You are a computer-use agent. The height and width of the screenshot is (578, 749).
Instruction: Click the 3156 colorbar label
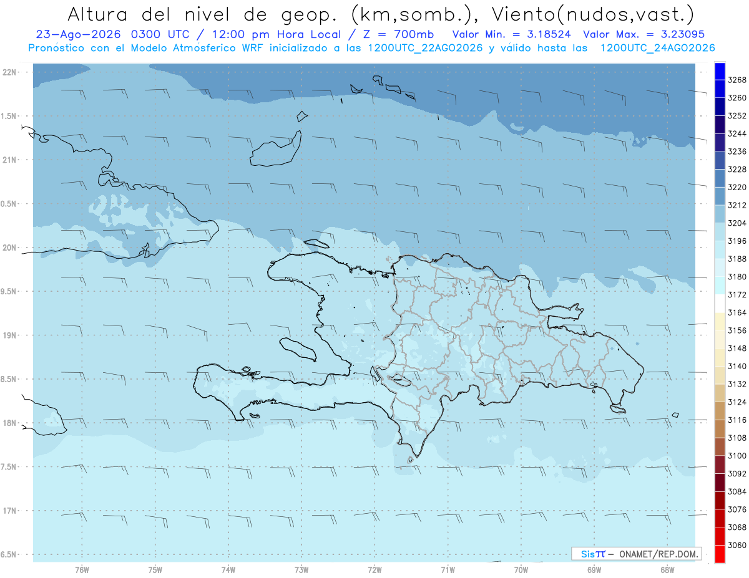[x=737, y=330]
